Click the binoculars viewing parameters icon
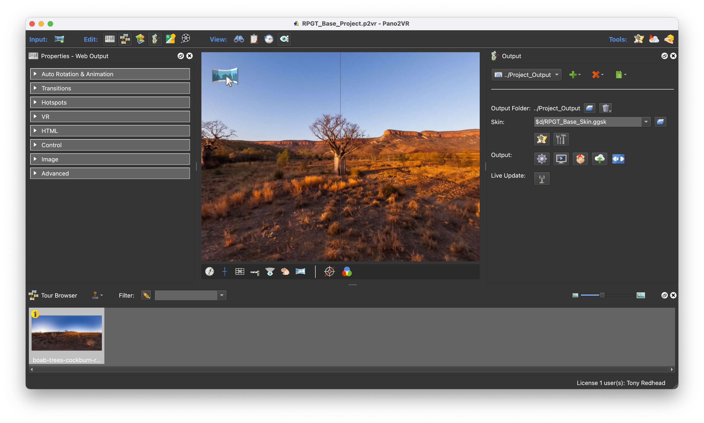 click(239, 39)
